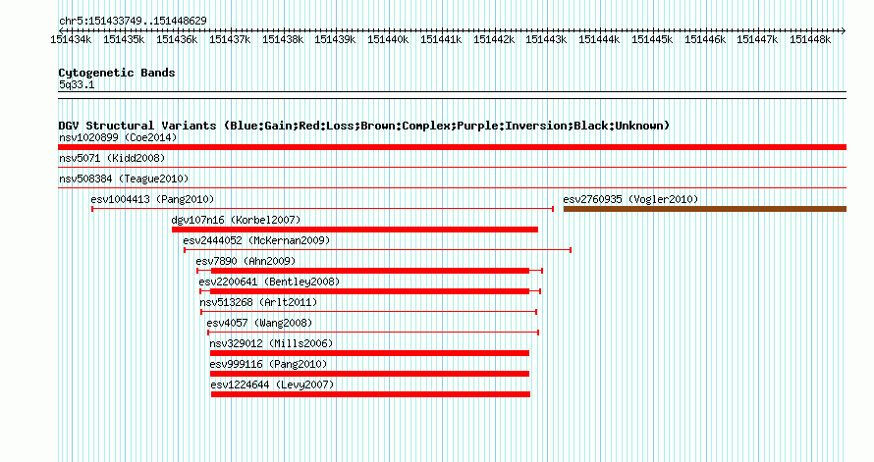Click the 151448k ruler tick label
The image size is (874, 462).
(x=810, y=39)
